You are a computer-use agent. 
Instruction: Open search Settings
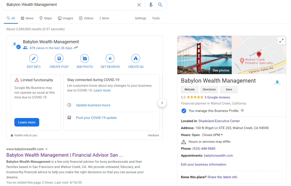coord(140,18)
